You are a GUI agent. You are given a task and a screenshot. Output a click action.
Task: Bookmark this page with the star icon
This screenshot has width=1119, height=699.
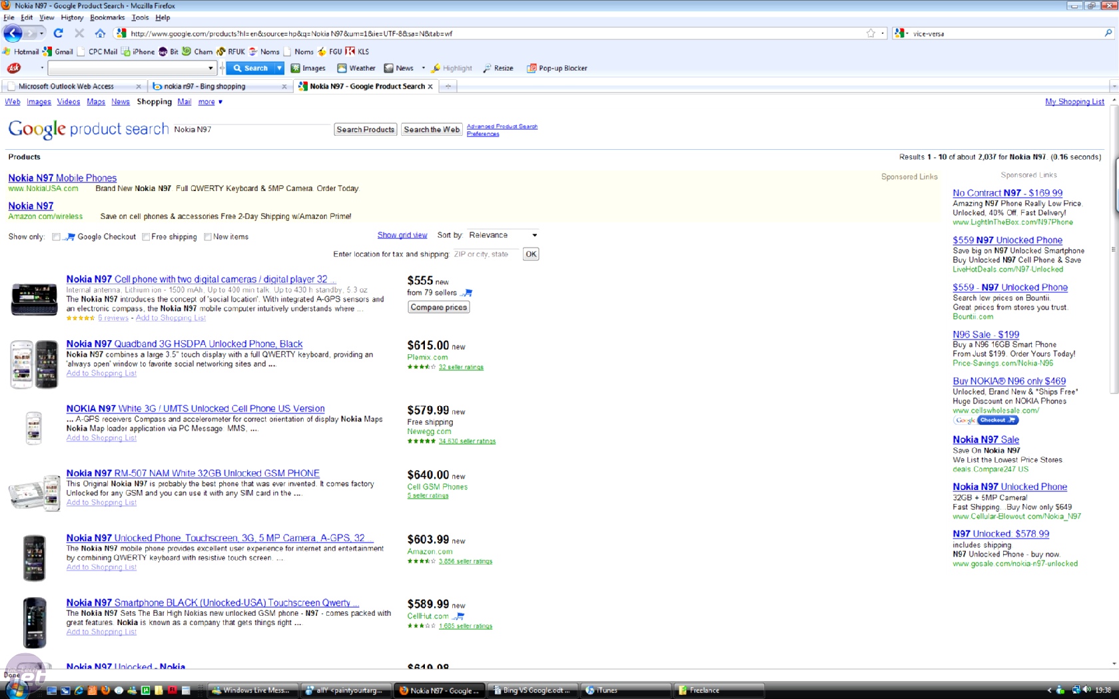click(x=871, y=33)
